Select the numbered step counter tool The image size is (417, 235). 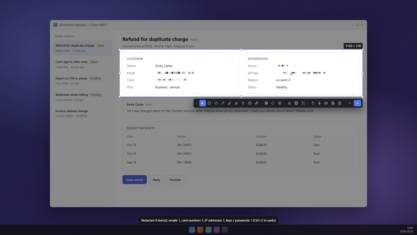click(x=250, y=103)
